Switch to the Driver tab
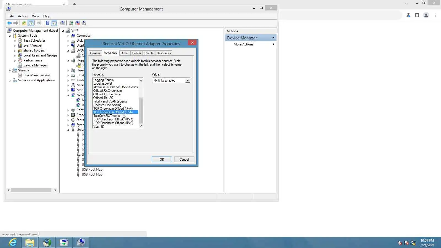 125,53
